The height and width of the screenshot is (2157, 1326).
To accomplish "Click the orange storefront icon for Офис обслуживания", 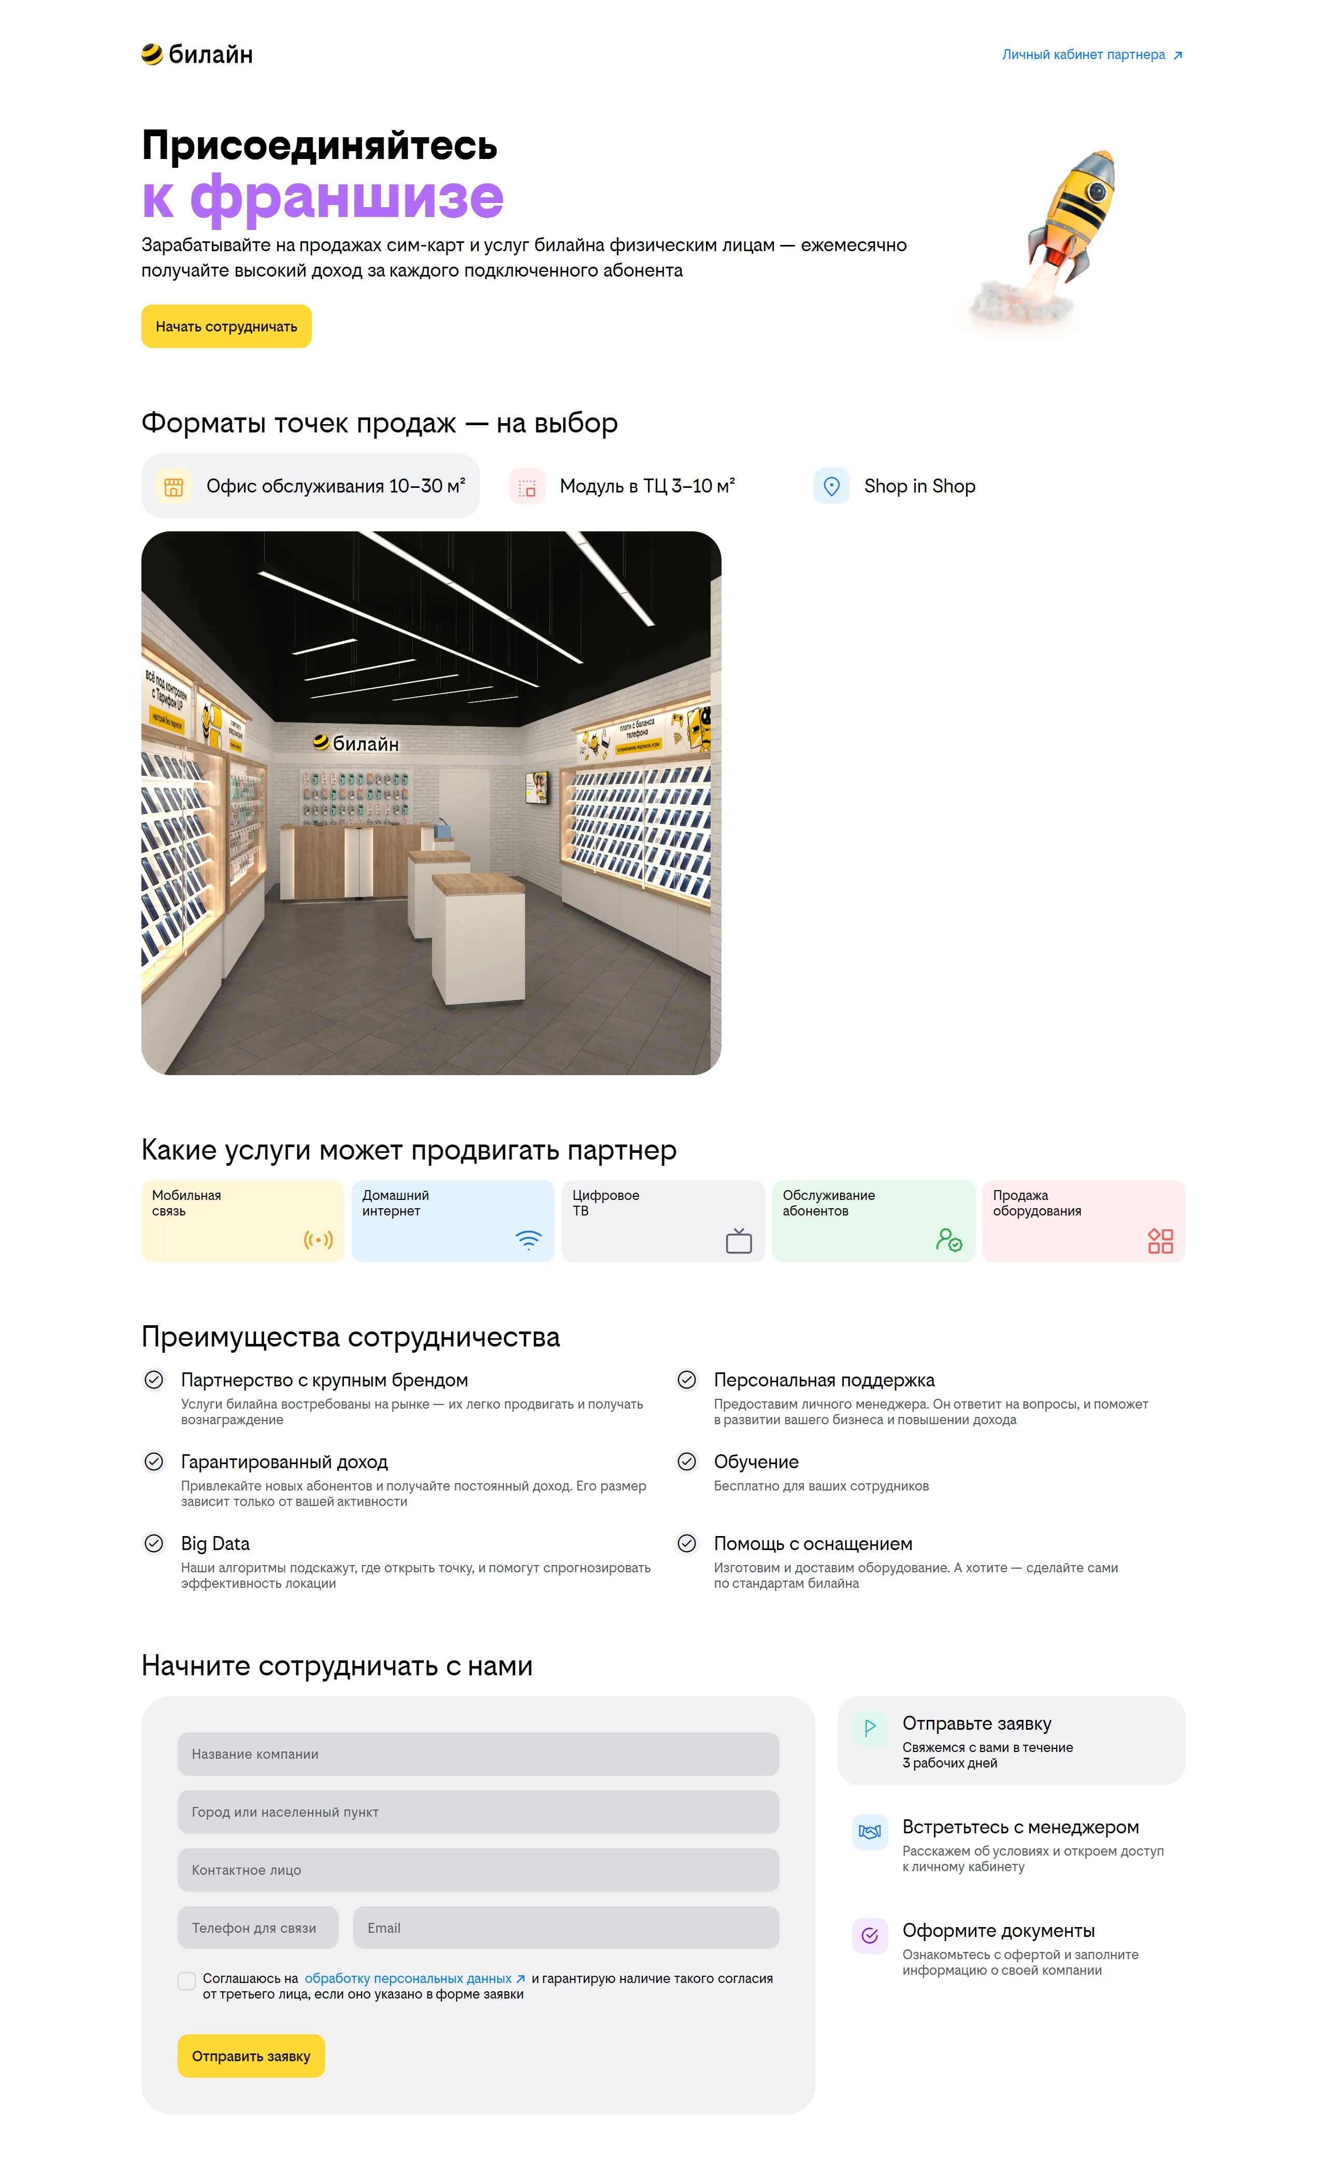I will (x=174, y=486).
